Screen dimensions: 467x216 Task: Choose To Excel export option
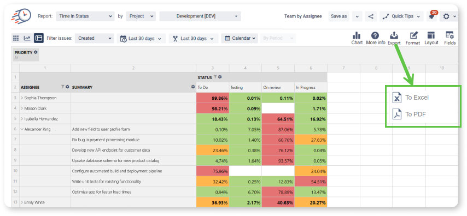click(x=411, y=98)
